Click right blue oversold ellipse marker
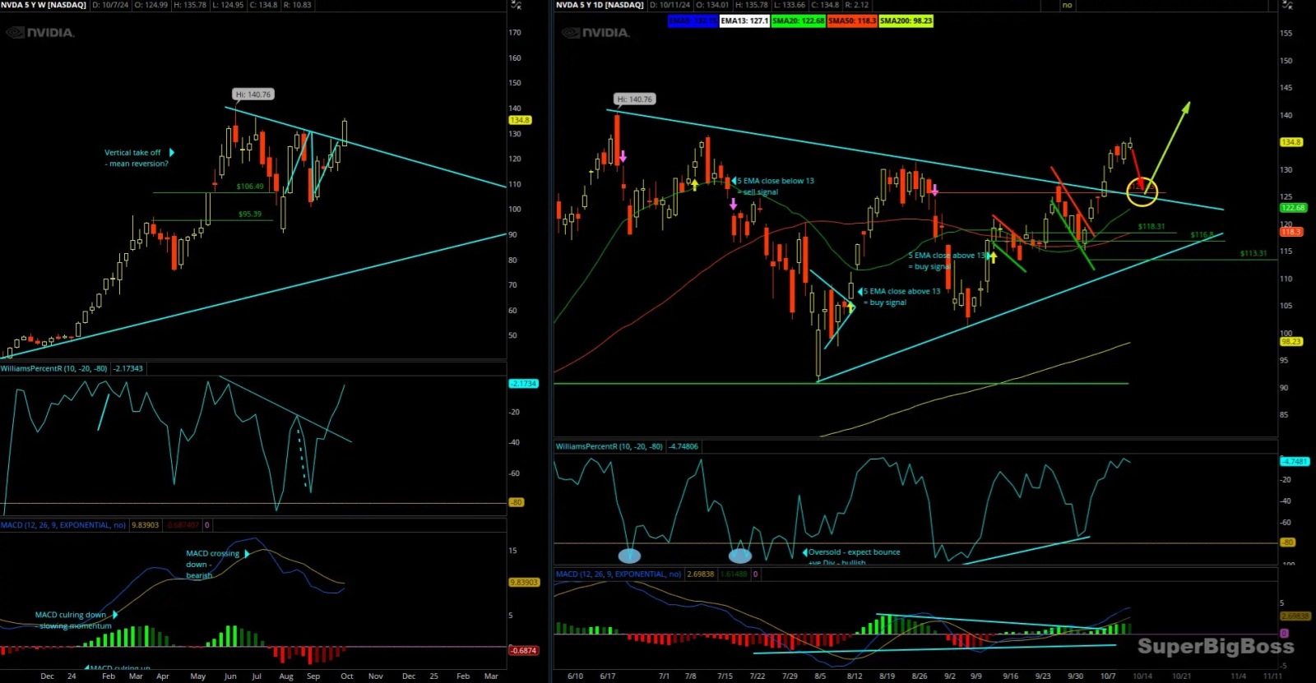This screenshot has width=1316, height=683. [740, 556]
